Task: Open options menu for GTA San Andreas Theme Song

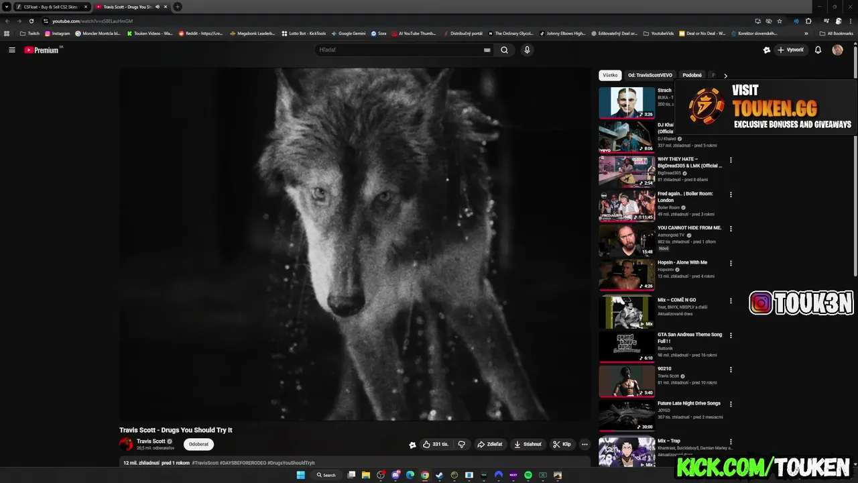Action: (731, 335)
